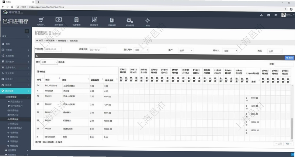Click the warning alert icon in header
This screenshot has height=157, width=295.
[x=261, y=15]
